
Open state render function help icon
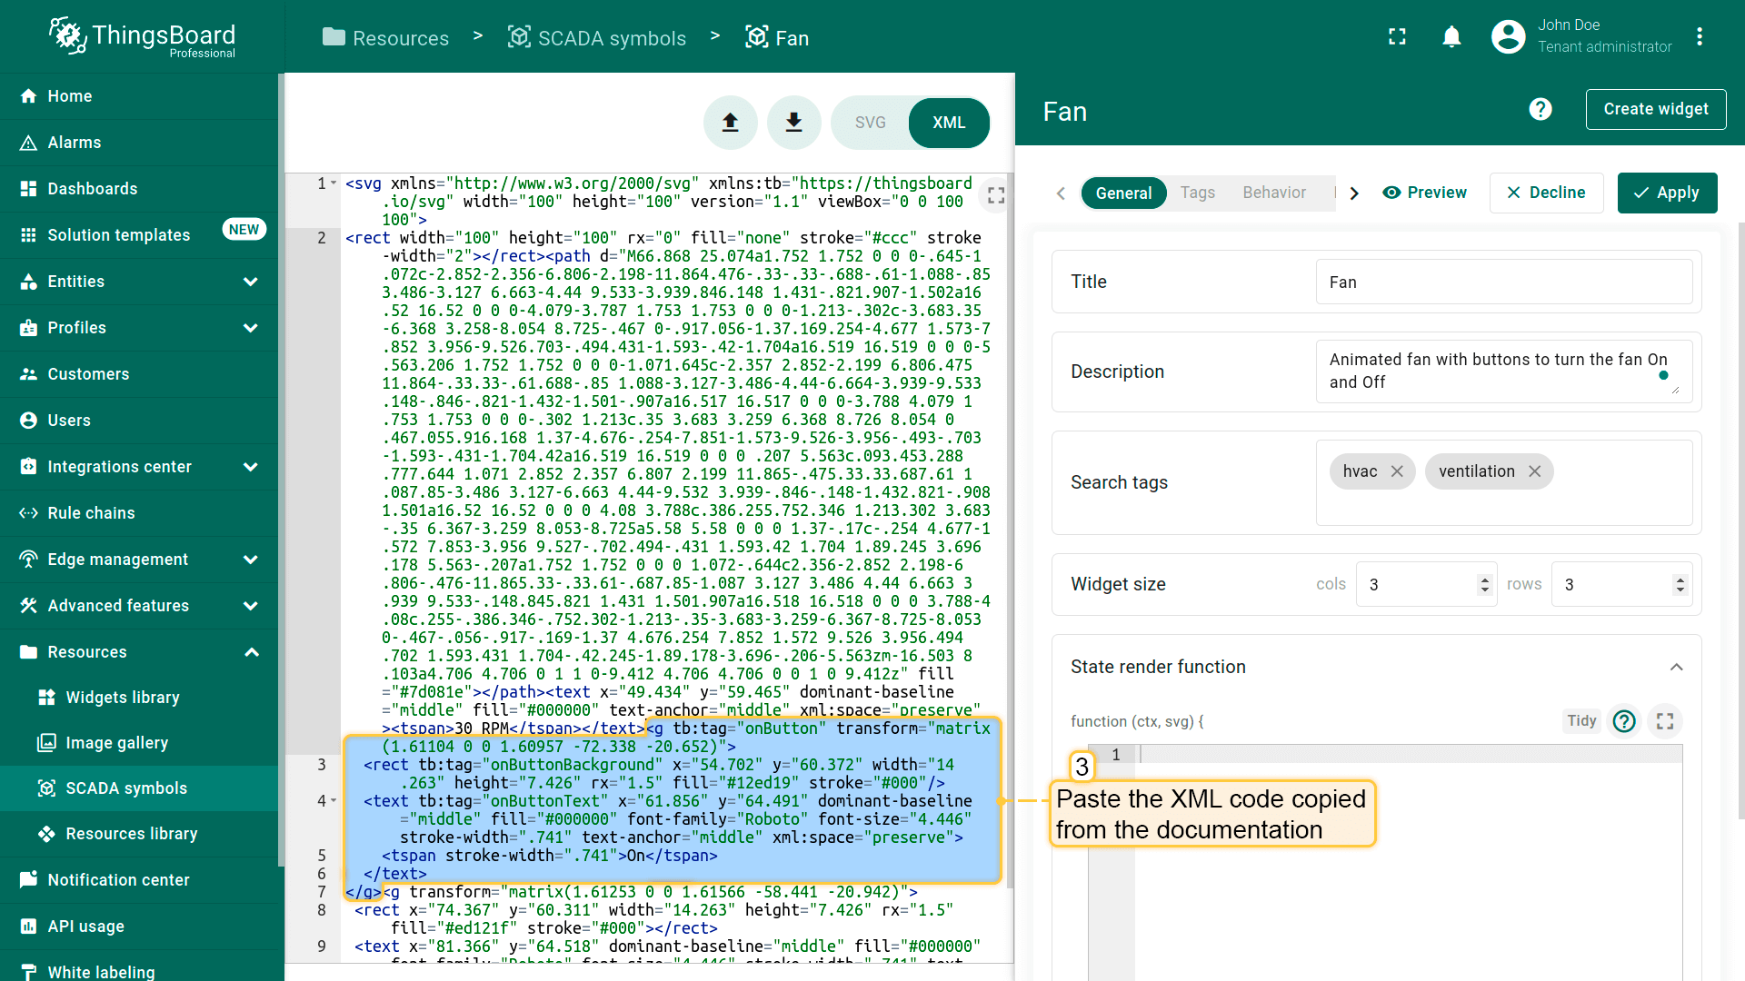(1623, 721)
